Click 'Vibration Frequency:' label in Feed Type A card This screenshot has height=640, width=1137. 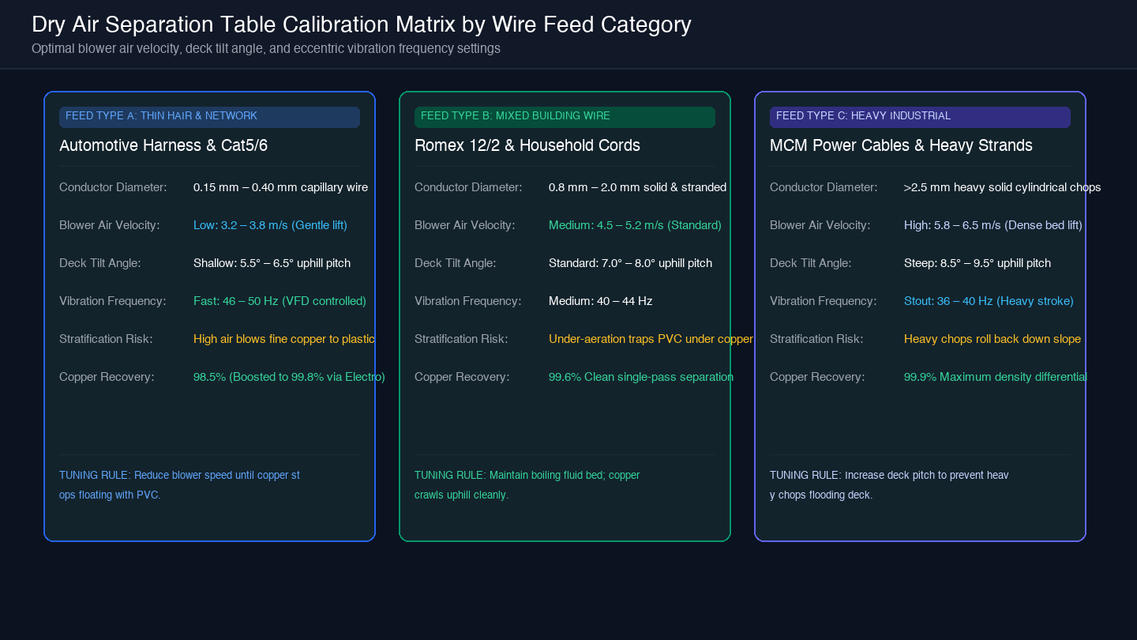(x=112, y=301)
